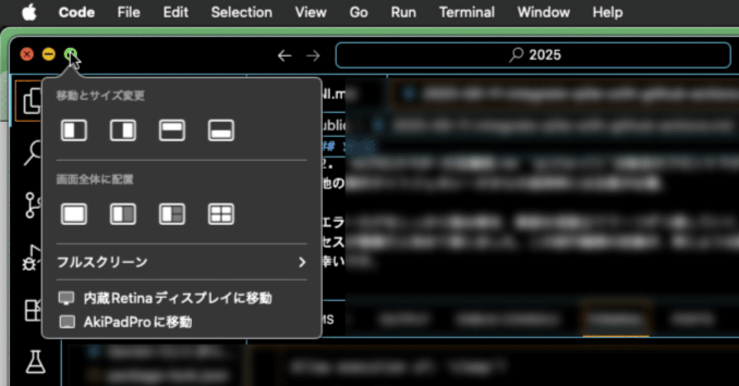Select the fill entire screen layout icon
Image resolution: width=739 pixels, height=386 pixels.
pyautogui.click(x=74, y=214)
